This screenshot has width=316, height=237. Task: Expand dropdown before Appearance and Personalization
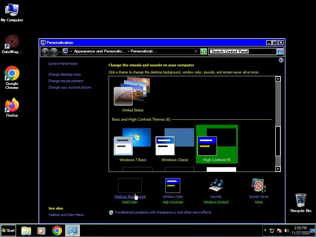click(71, 52)
